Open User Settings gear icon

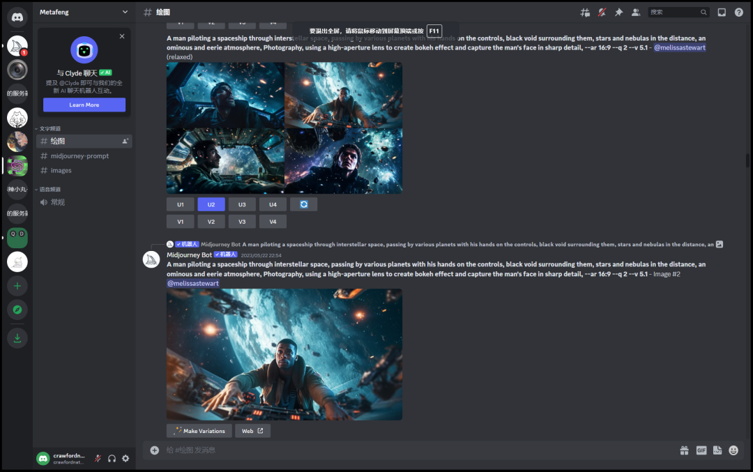pyautogui.click(x=125, y=459)
